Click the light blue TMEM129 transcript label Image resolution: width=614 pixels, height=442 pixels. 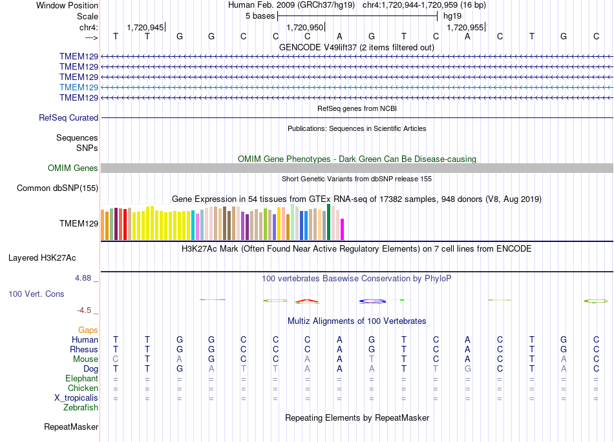[79, 87]
